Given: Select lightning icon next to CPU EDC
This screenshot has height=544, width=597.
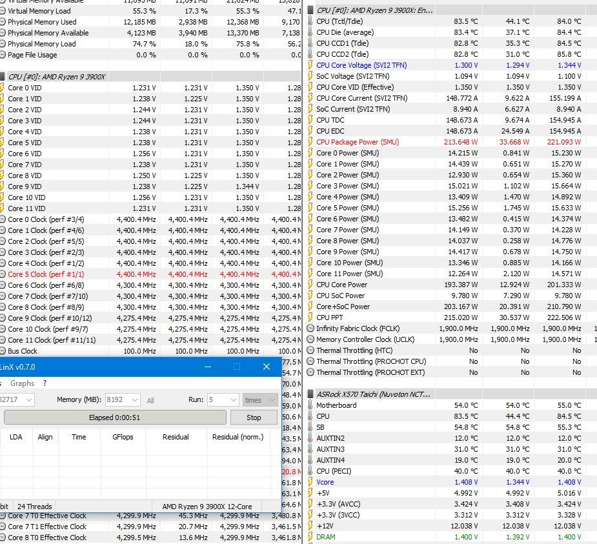Looking at the screenshot, I should pyautogui.click(x=310, y=131).
